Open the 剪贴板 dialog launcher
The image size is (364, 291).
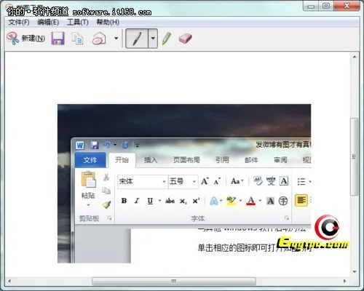tap(109, 218)
